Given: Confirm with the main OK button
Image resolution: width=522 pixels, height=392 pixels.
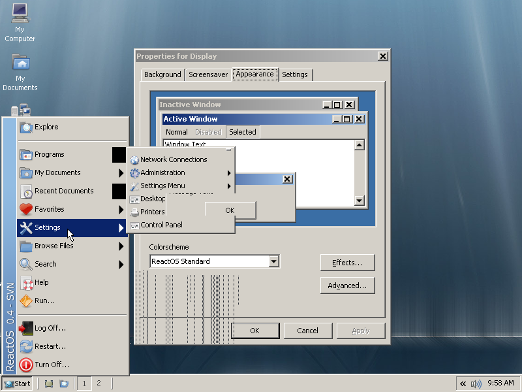Looking at the screenshot, I should [255, 331].
